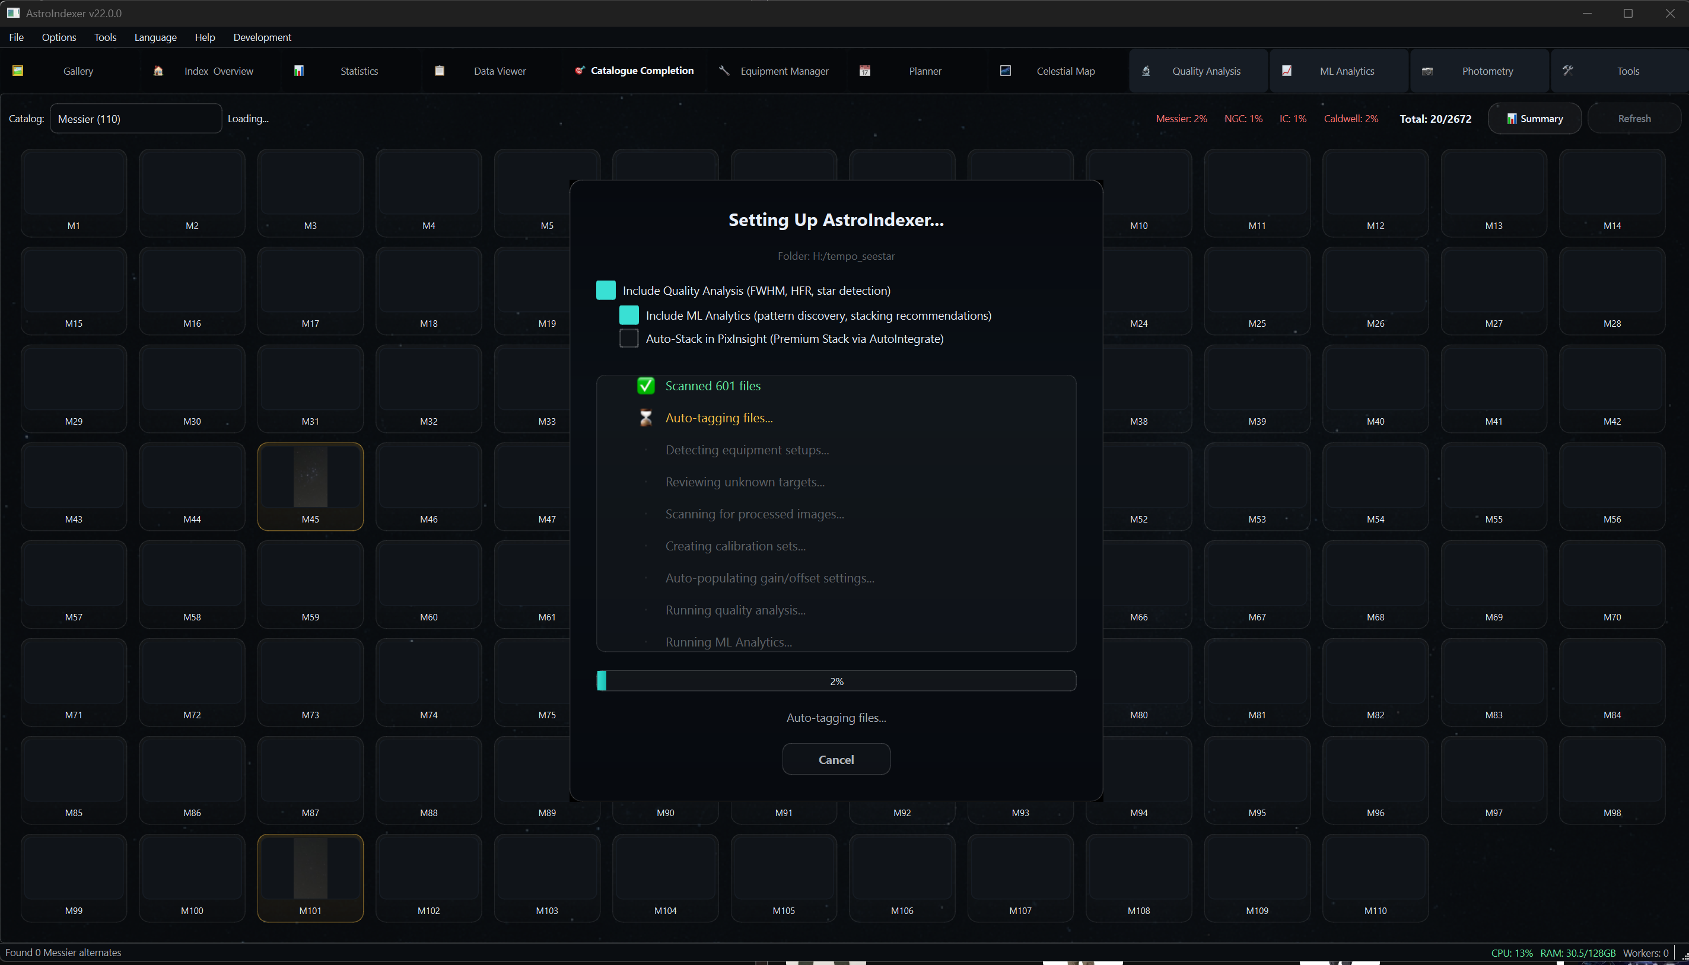Open the Gallery view
This screenshot has height=965, width=1689.
tap(78, 71)
